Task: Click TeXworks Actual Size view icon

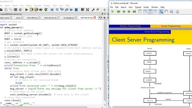Action: coord(140,12)
